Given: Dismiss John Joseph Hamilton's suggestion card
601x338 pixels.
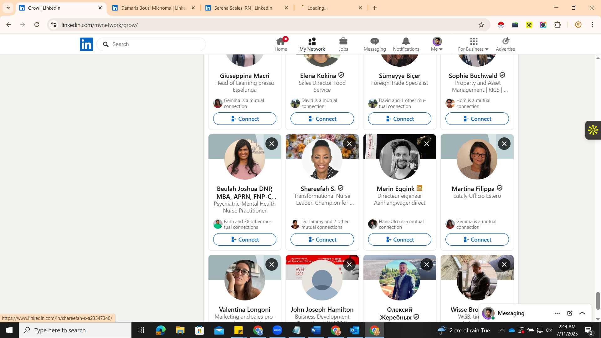Looking at the screenshot, I should (349, 264).
